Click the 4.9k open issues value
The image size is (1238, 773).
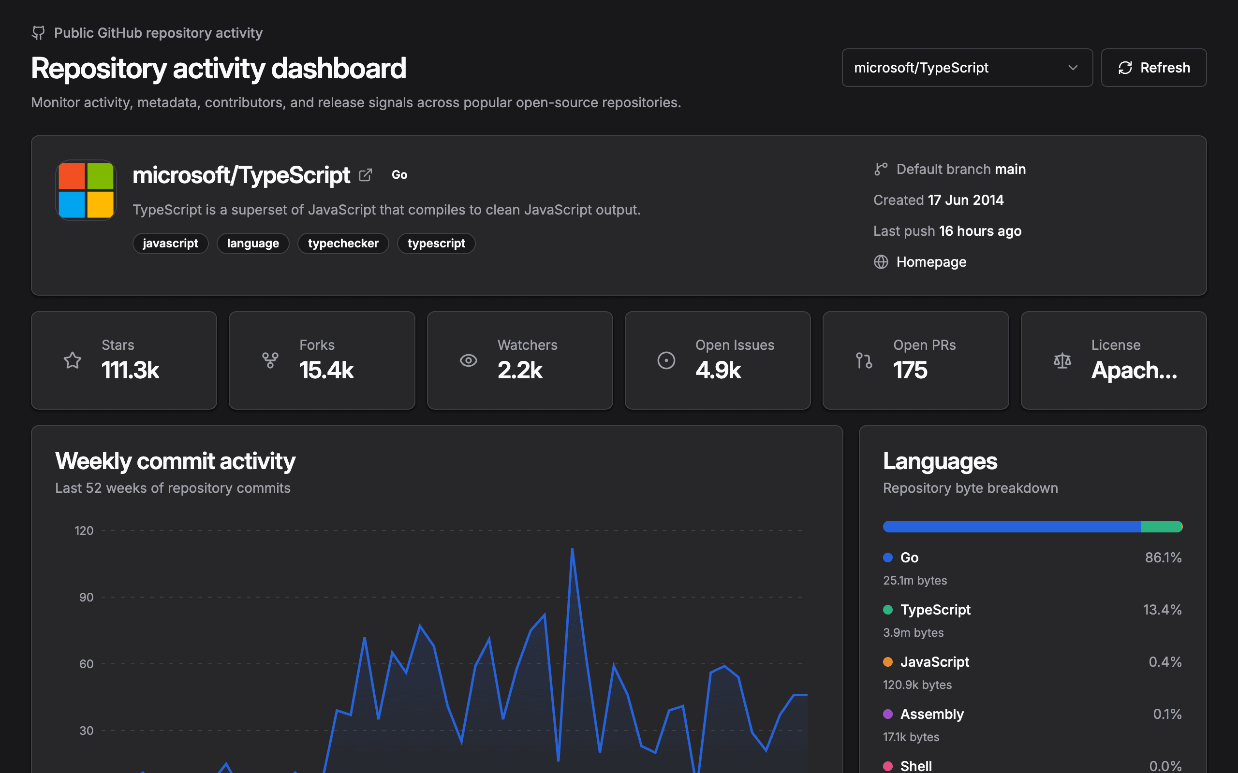718,370
